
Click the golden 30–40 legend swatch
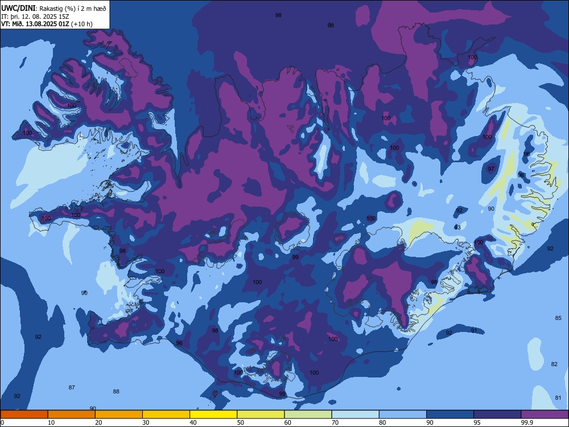click(166, 414)
